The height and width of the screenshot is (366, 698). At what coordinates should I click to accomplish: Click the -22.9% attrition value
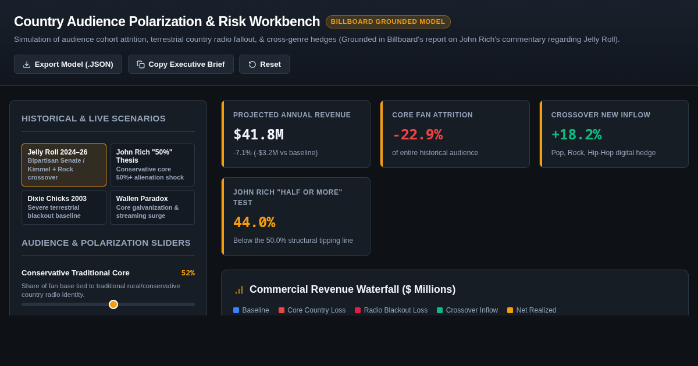pyautogui.click(x=417, y=134)
